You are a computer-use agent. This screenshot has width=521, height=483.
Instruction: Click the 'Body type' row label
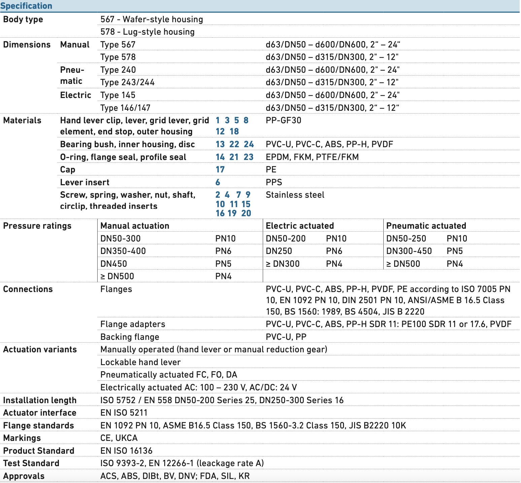[23, 19]
